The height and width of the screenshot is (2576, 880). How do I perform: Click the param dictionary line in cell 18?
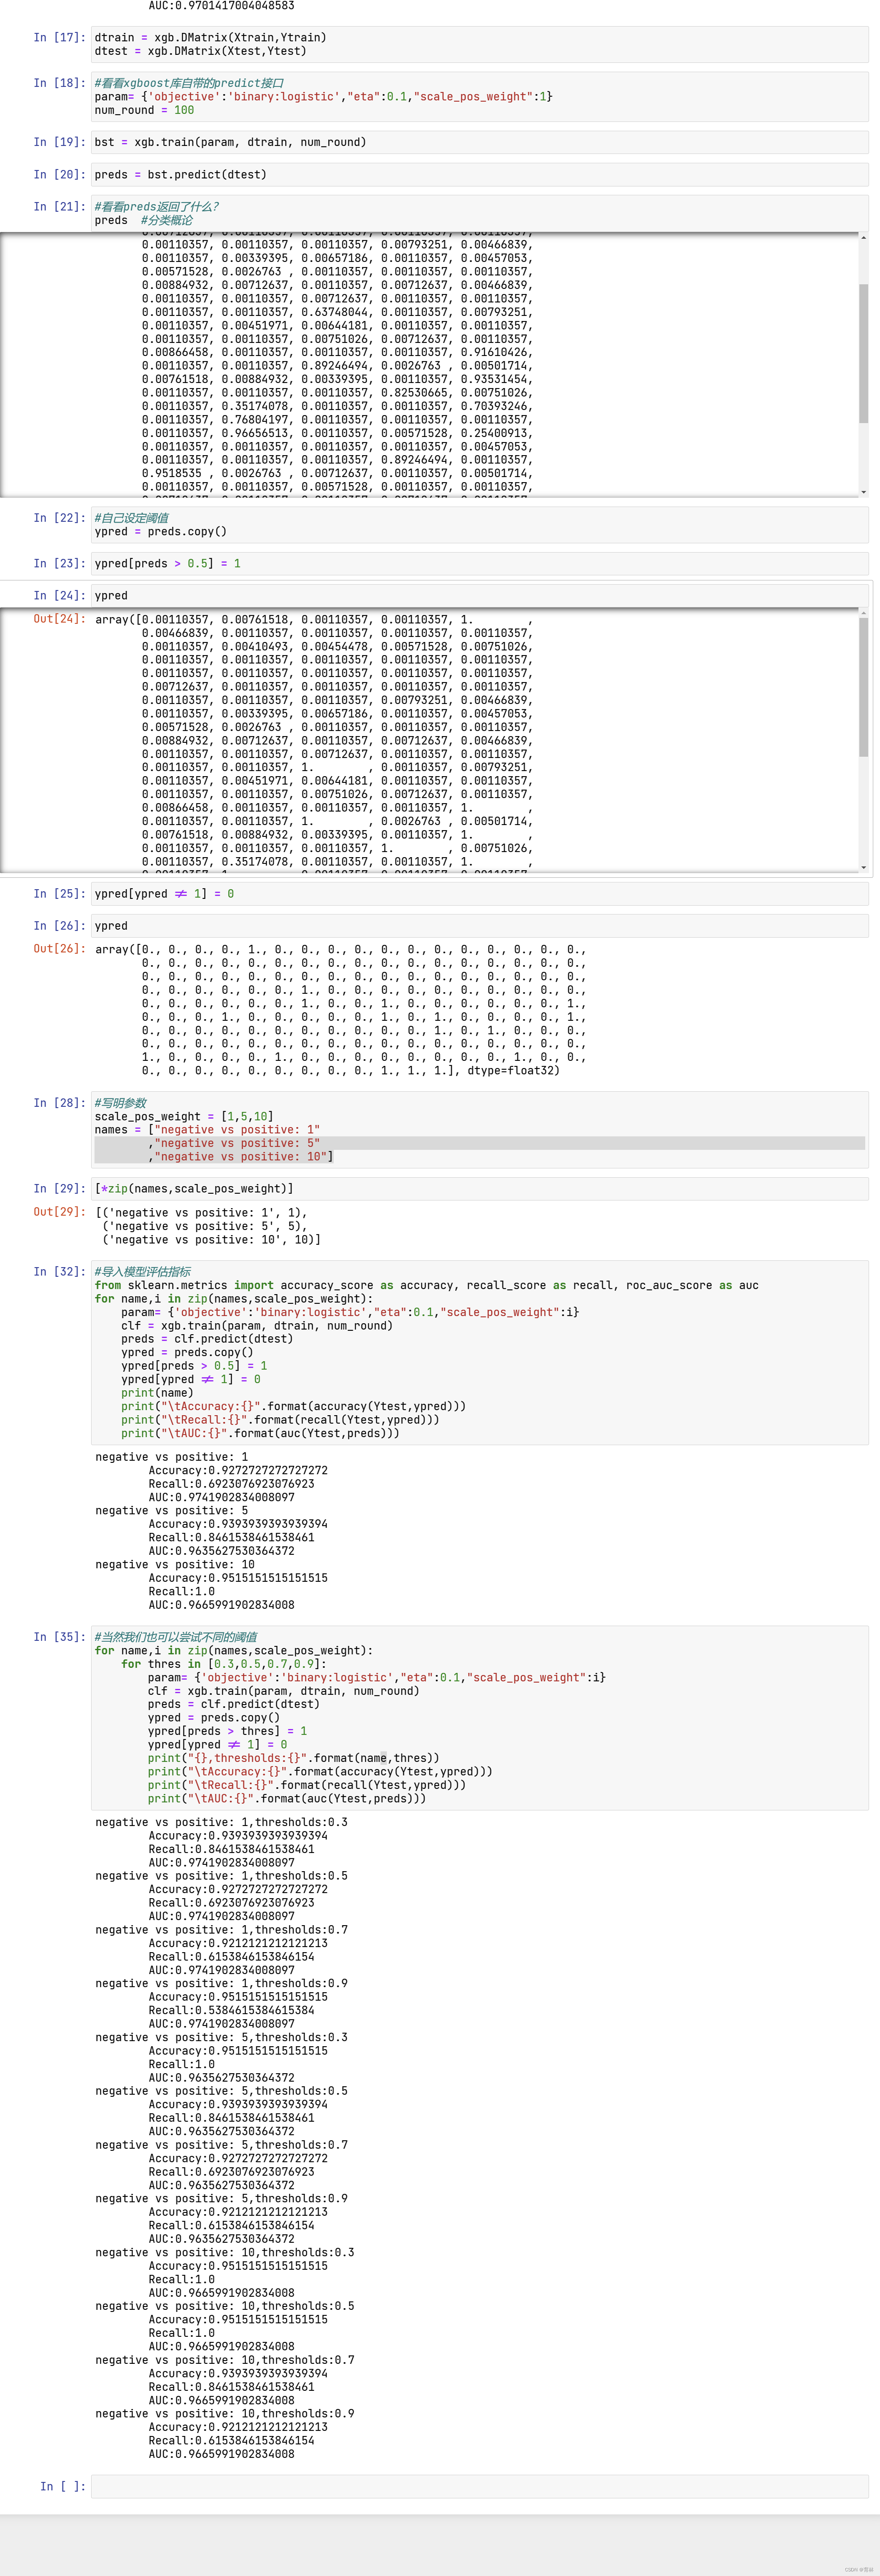click(x=323, y=96)
